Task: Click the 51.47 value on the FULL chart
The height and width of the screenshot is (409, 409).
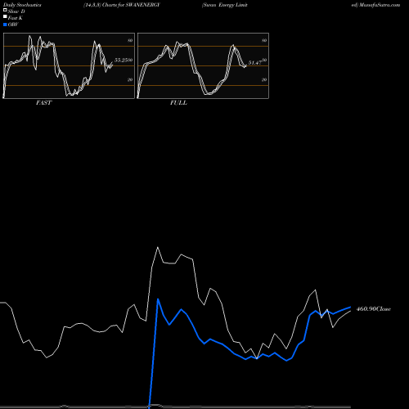Action: [x=255, y=63]
